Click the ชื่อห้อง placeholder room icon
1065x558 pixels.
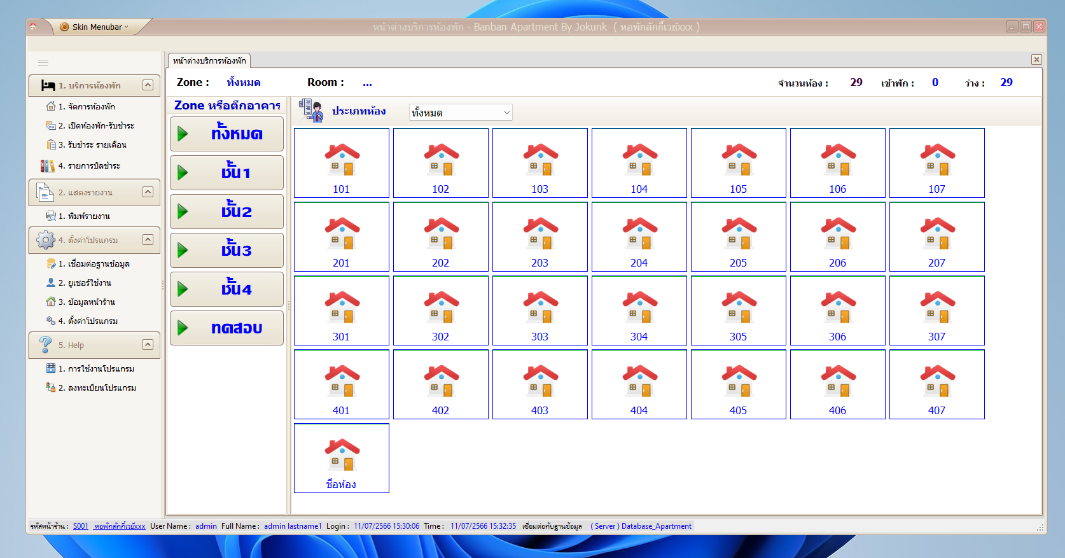click(342, 455)
